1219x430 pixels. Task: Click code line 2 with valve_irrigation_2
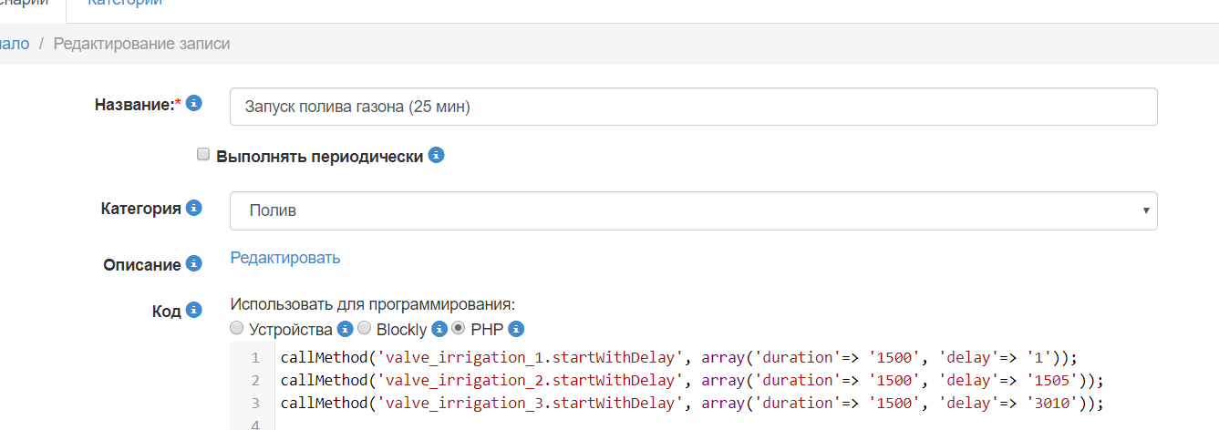[691, 380]
